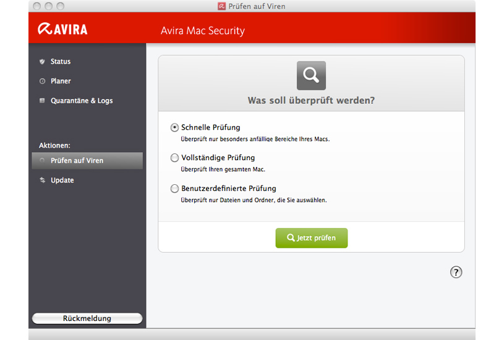Click the Aktionen: sidebar label

[x=54, y=145]
